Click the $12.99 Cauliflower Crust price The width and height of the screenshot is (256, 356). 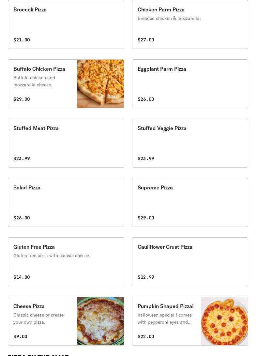pos(146,277)
